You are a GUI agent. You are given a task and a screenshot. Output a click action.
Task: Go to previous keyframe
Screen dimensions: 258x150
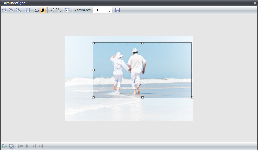[27, 146]
